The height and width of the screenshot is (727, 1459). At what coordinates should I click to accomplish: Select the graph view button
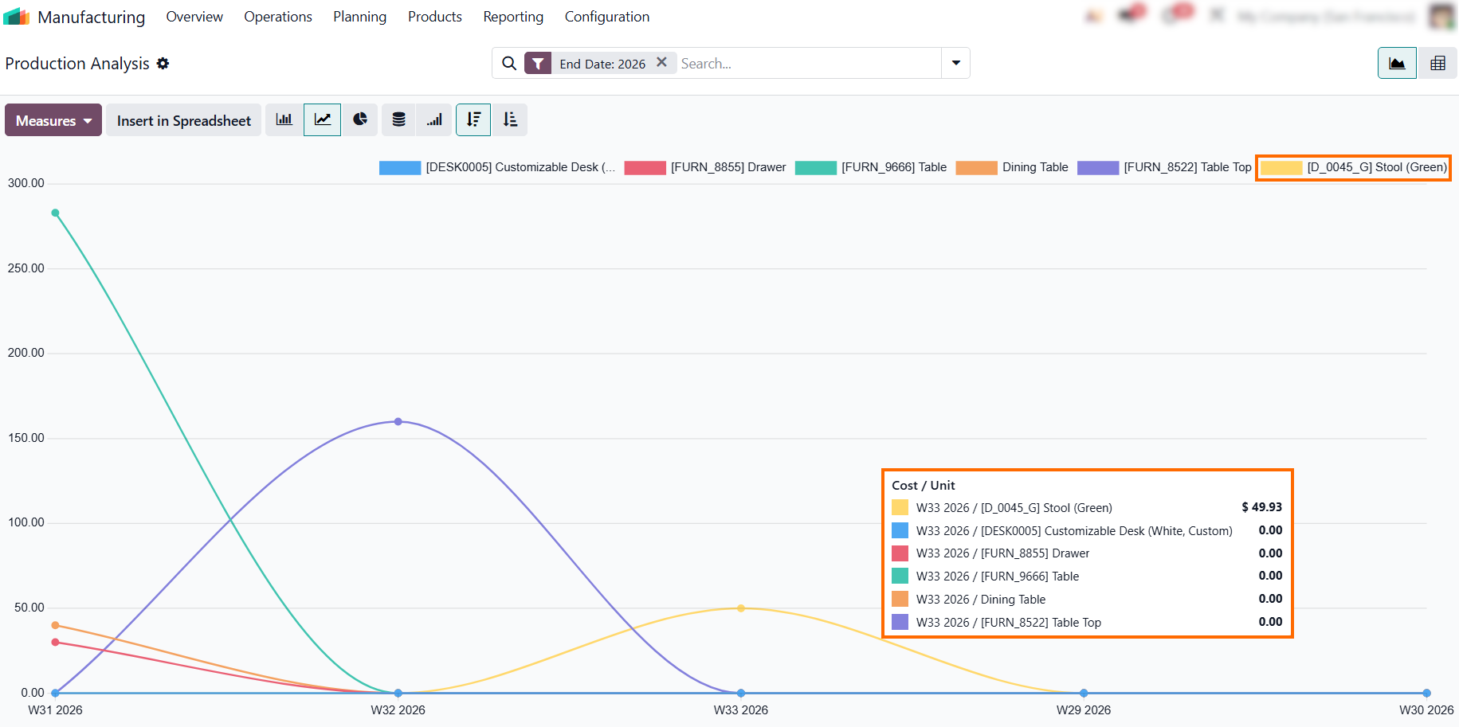click(1397, 64)
